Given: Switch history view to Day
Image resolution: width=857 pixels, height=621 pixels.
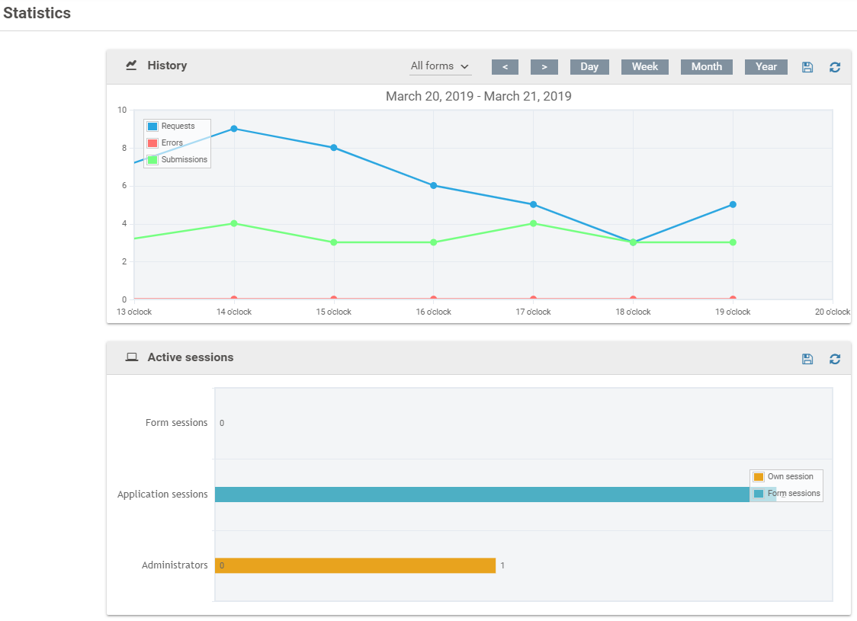Looking at the screenshot, I should [589, 67].
